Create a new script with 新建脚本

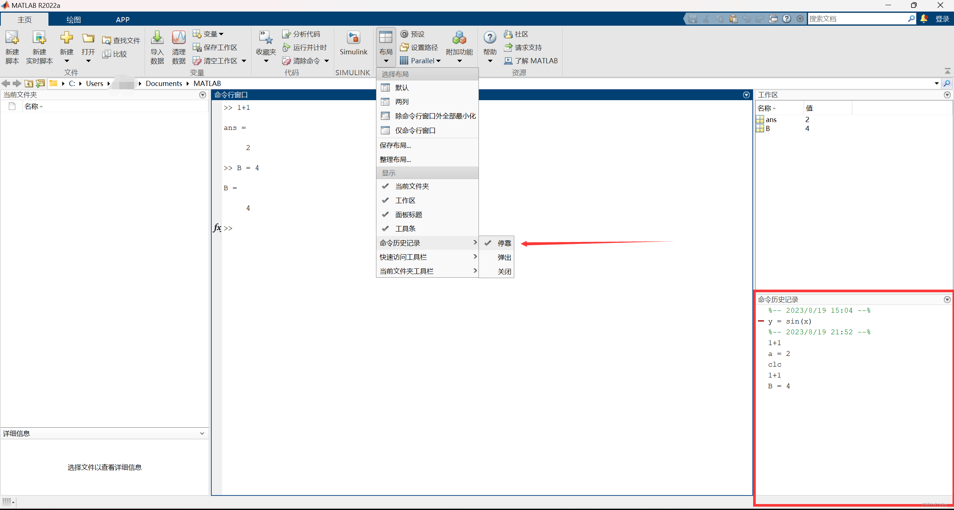pyautogui.click(x=12, y=47)
